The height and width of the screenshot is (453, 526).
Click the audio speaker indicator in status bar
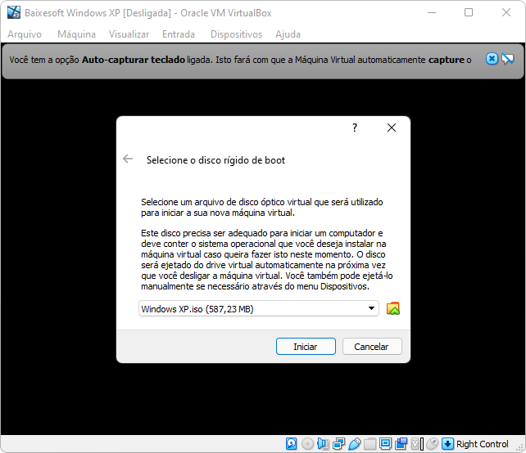[x=323, y=444]
